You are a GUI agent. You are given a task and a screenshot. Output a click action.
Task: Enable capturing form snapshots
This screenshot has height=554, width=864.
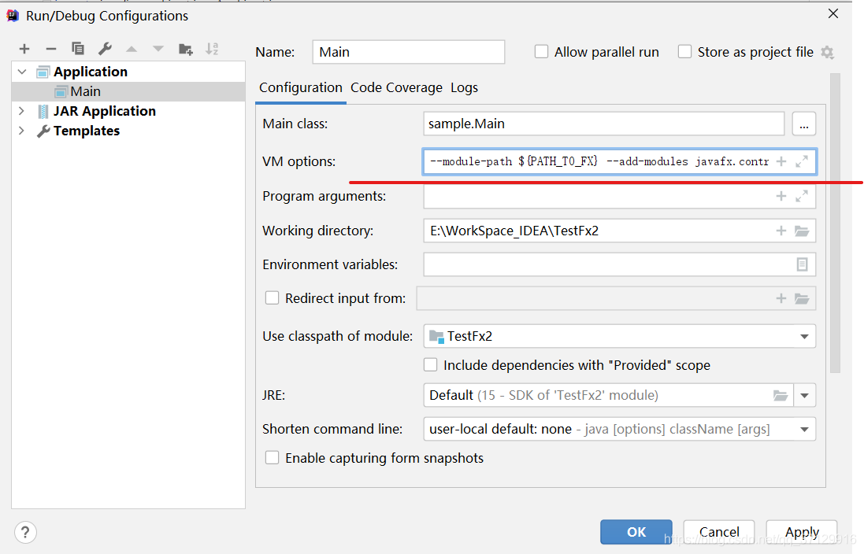point(272,457)
